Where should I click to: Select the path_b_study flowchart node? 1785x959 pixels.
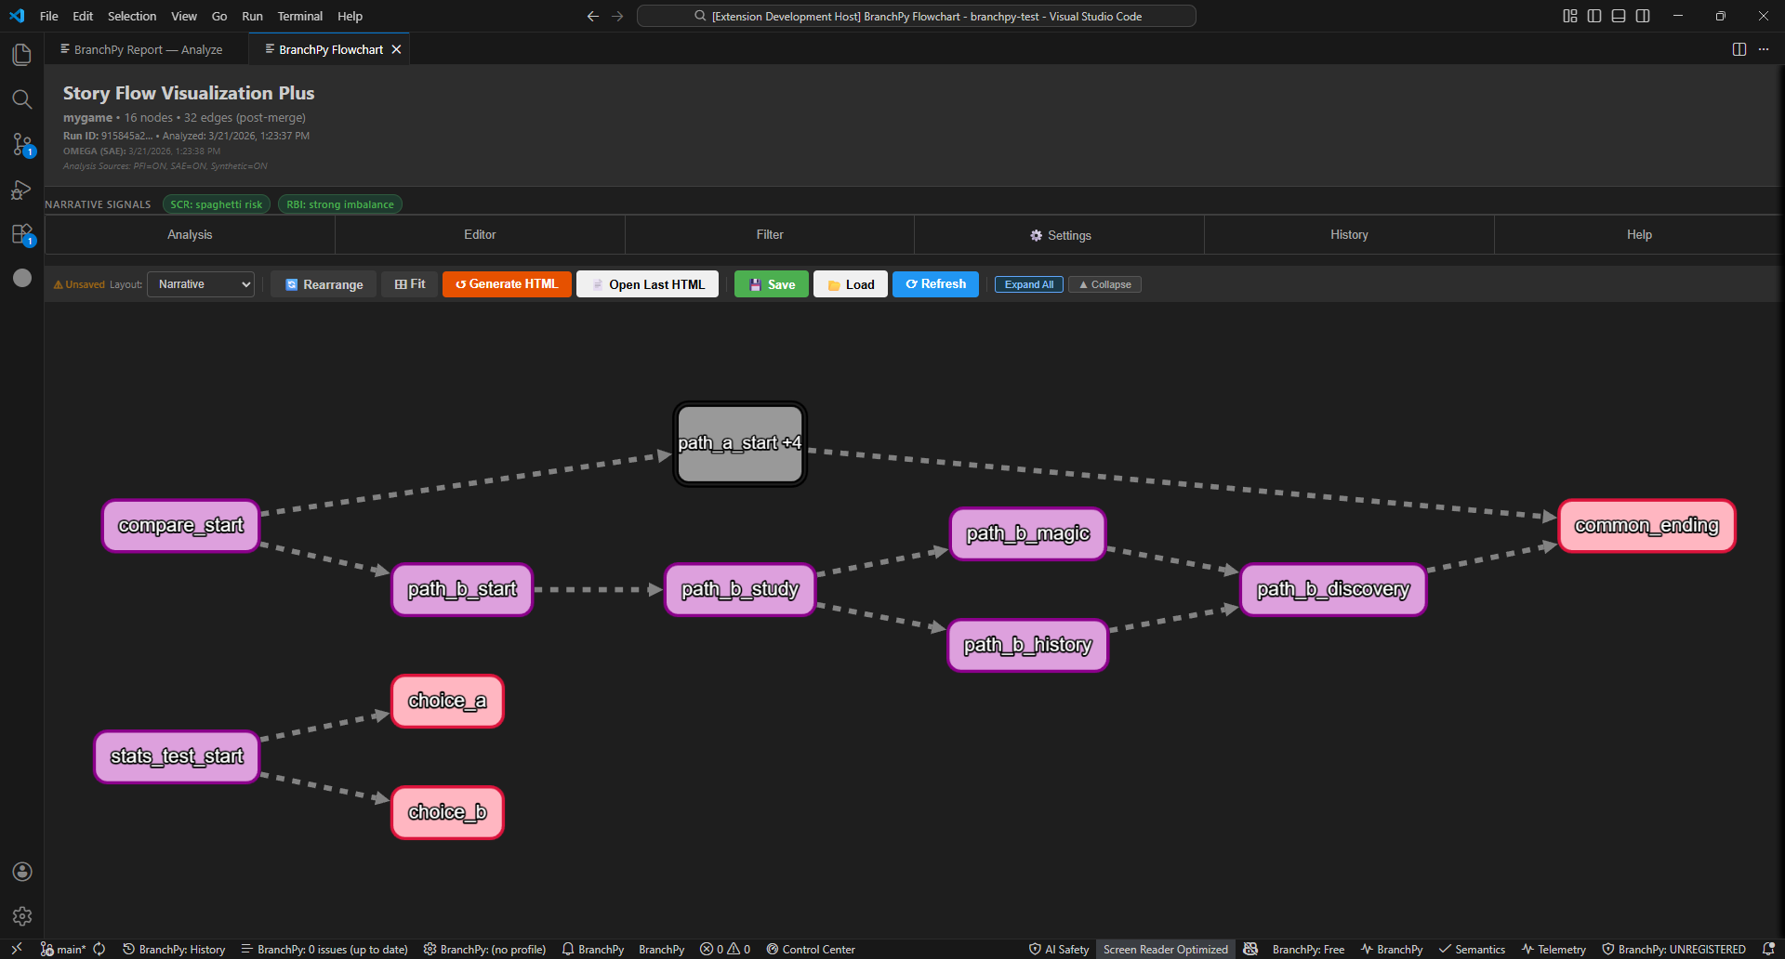coord(739,589)
